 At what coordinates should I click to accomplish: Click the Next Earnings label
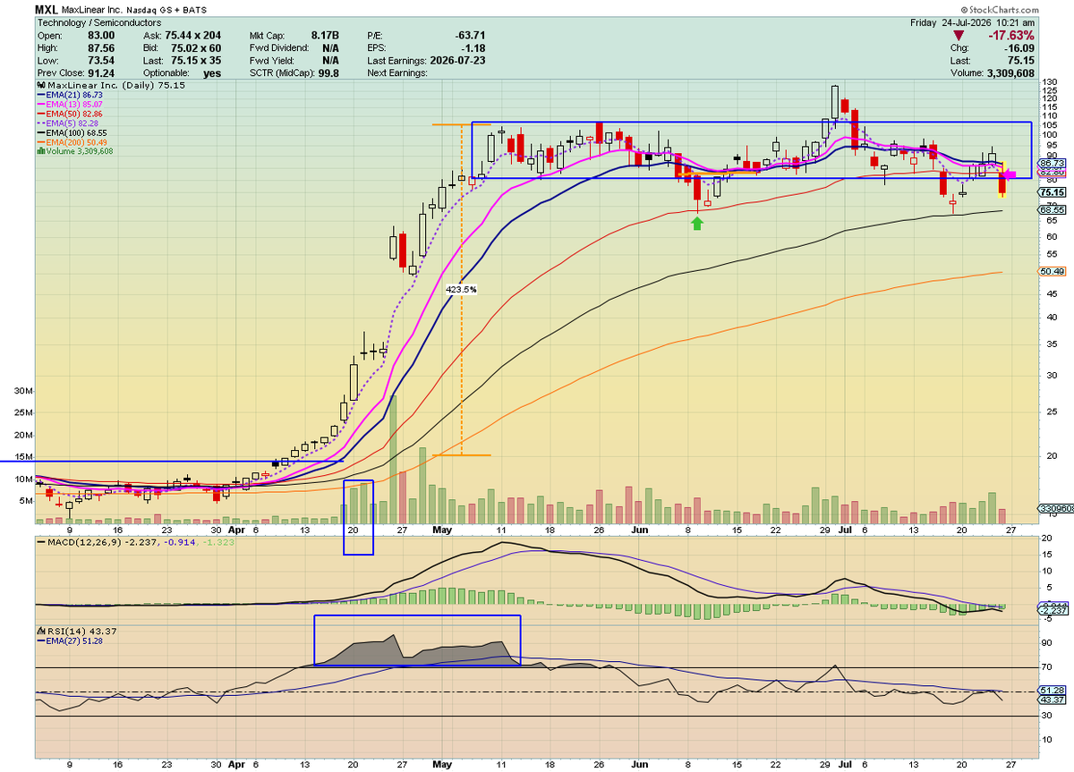click(397, 73)
